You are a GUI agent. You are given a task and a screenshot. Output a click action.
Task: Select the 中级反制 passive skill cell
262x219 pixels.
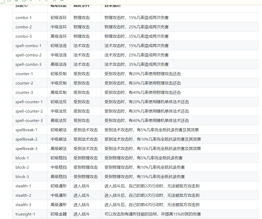pos(59,83)
